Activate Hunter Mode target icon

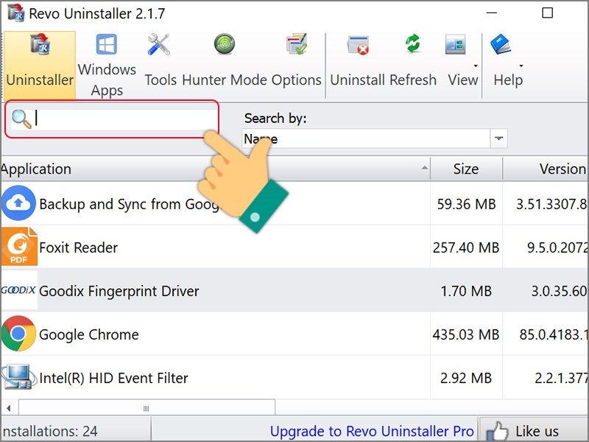[x=224, y=45]
